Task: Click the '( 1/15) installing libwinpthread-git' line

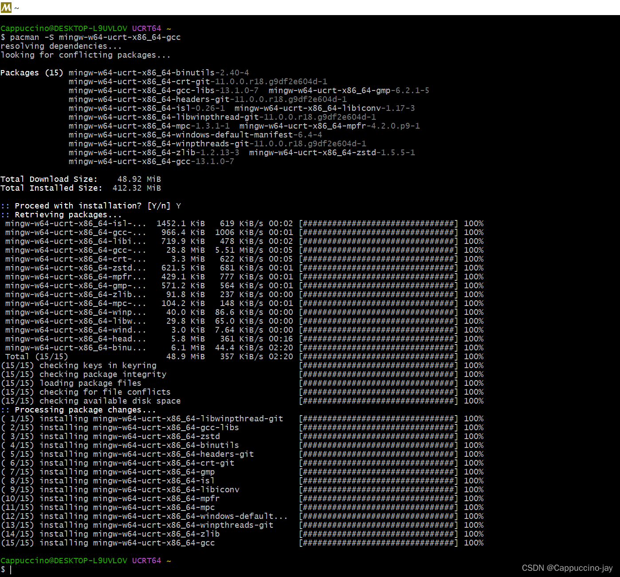Action: click(142, 419)
